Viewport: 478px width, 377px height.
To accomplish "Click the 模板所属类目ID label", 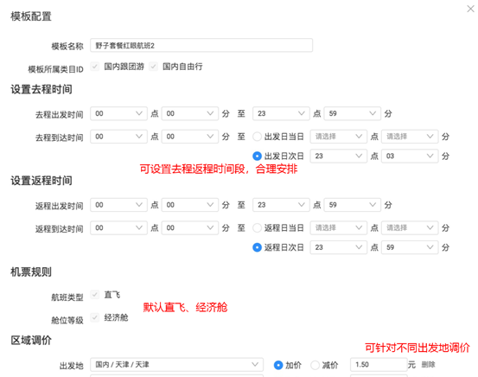I will (x=56, y=69).
